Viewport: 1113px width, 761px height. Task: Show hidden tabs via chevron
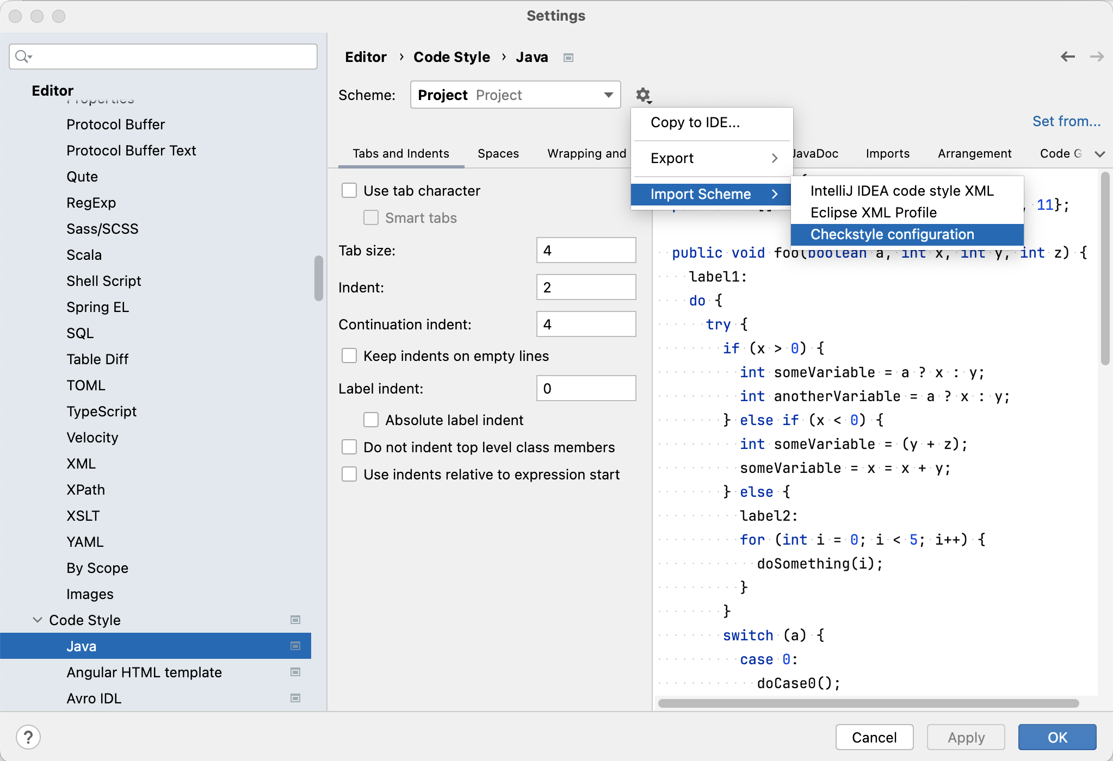tap(1099, 154)
